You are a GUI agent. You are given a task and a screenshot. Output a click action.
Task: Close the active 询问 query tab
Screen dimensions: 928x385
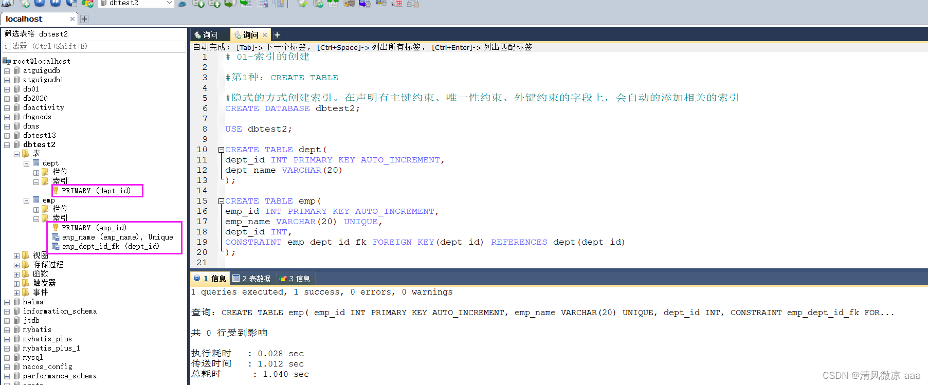[265, 35]
